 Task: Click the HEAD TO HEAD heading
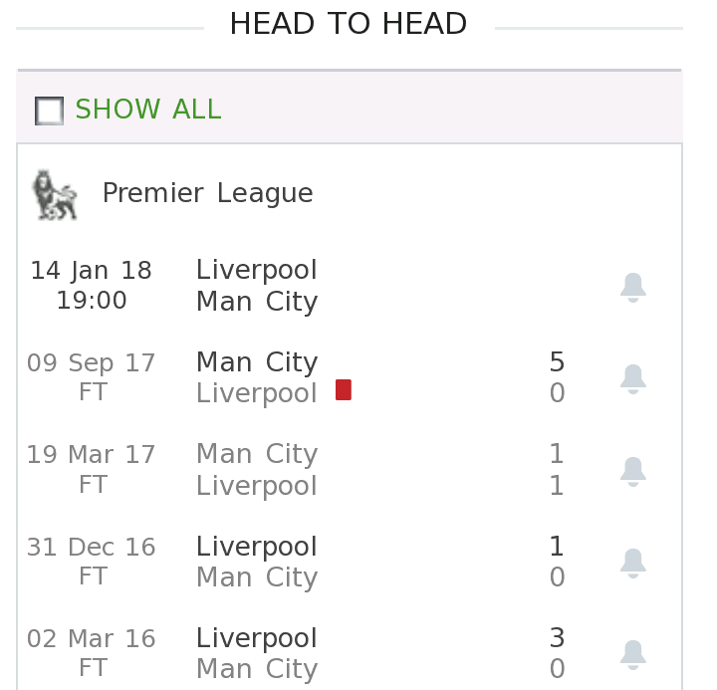349,24
